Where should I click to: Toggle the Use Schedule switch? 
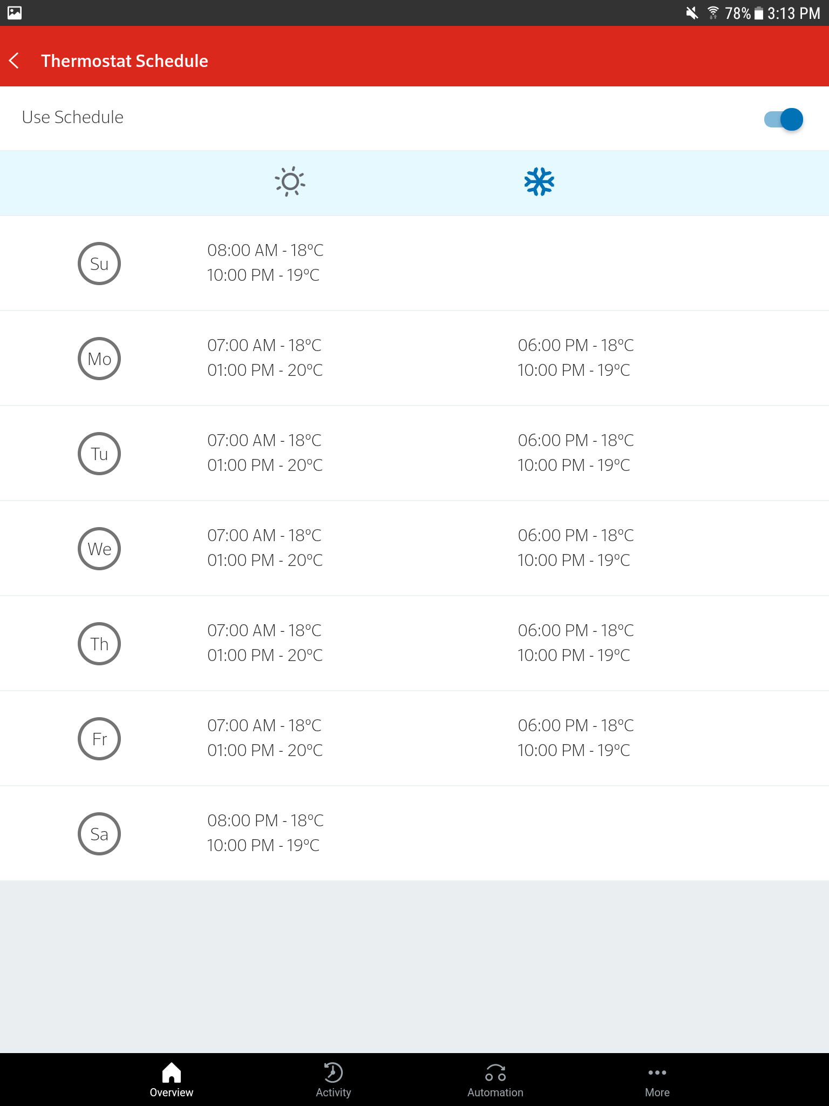click(783, 119)
